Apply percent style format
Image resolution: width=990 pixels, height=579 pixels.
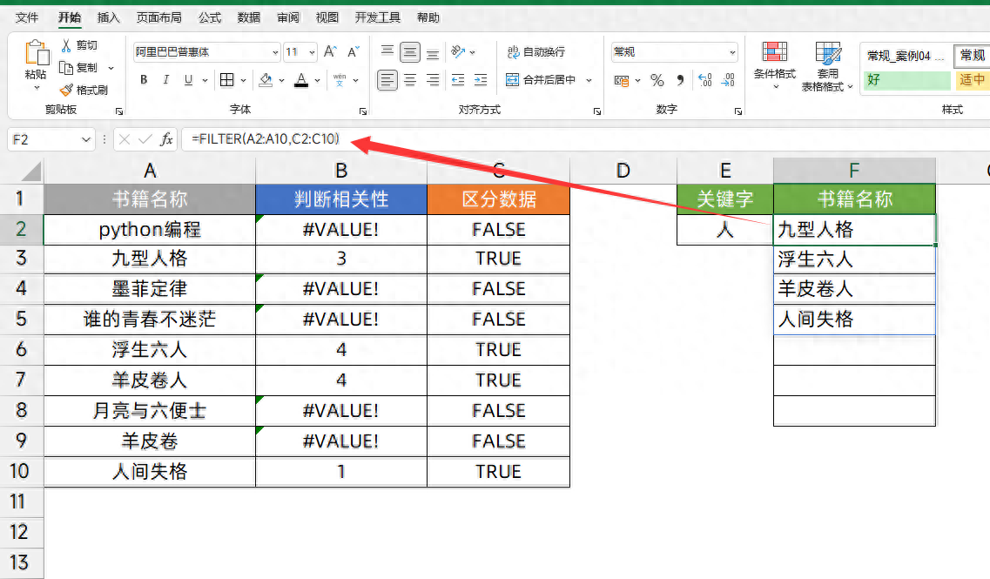click(657, 80)
